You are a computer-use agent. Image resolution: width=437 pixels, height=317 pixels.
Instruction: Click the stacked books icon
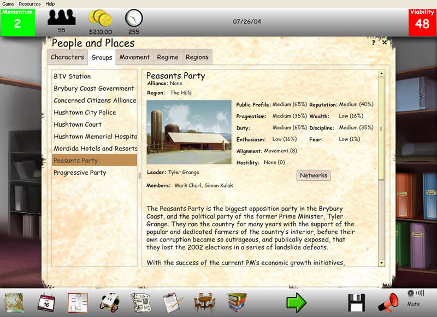pyautogui.click(x=237, y=302)
